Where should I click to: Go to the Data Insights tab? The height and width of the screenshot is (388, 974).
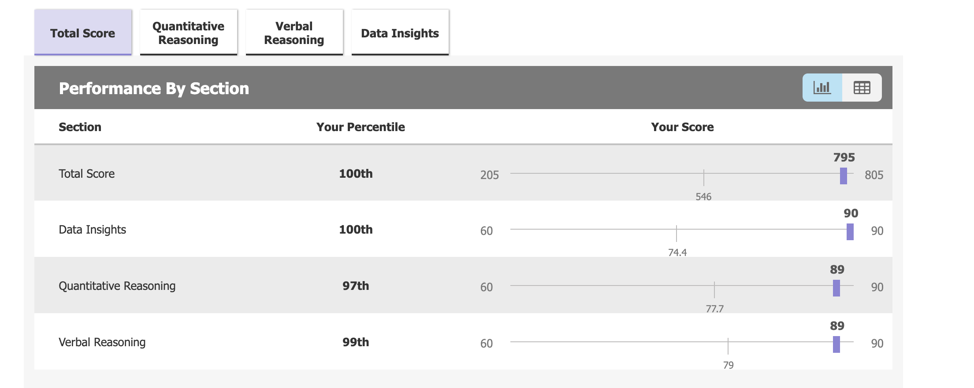point(400,33)
